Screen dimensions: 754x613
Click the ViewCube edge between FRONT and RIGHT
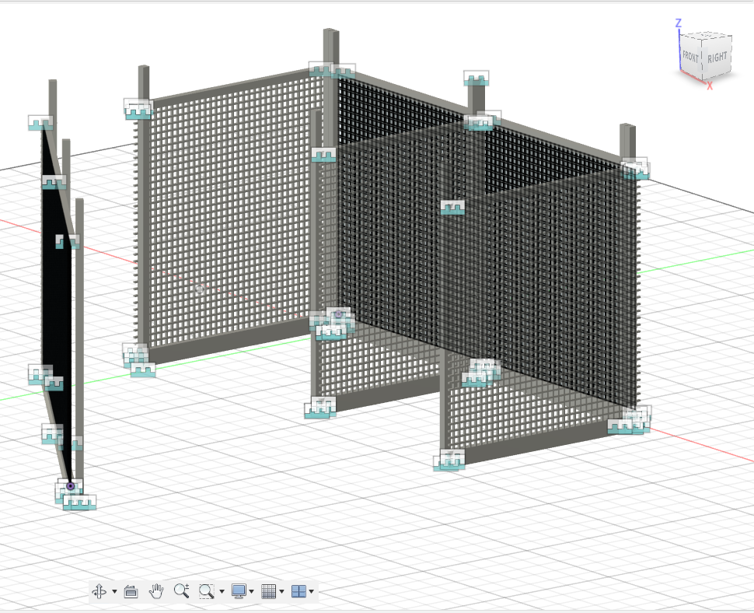coord(703,60)
